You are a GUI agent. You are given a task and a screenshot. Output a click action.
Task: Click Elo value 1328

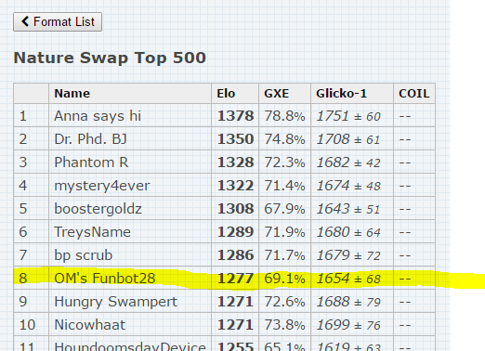236,162
